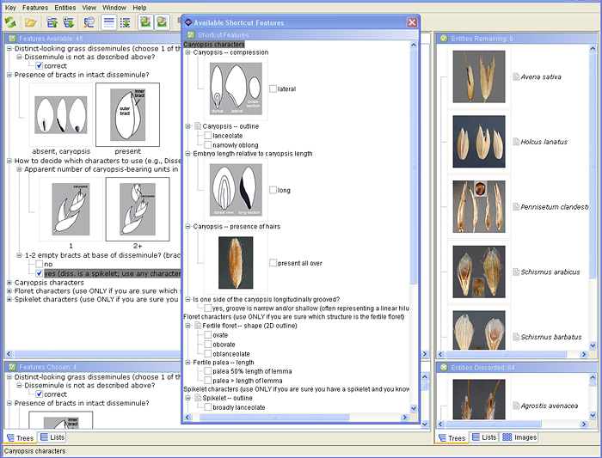Screen dimensions: 602x458
Task: Expand the Floret characters node in left tree
Action: click(9, 290)
